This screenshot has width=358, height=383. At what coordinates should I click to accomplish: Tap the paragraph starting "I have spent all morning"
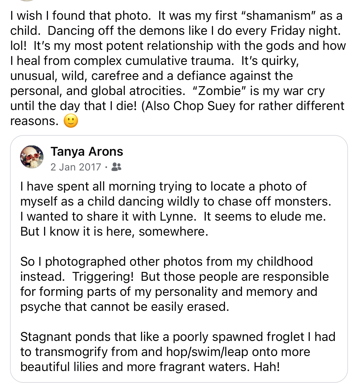(x=176, y=209)
